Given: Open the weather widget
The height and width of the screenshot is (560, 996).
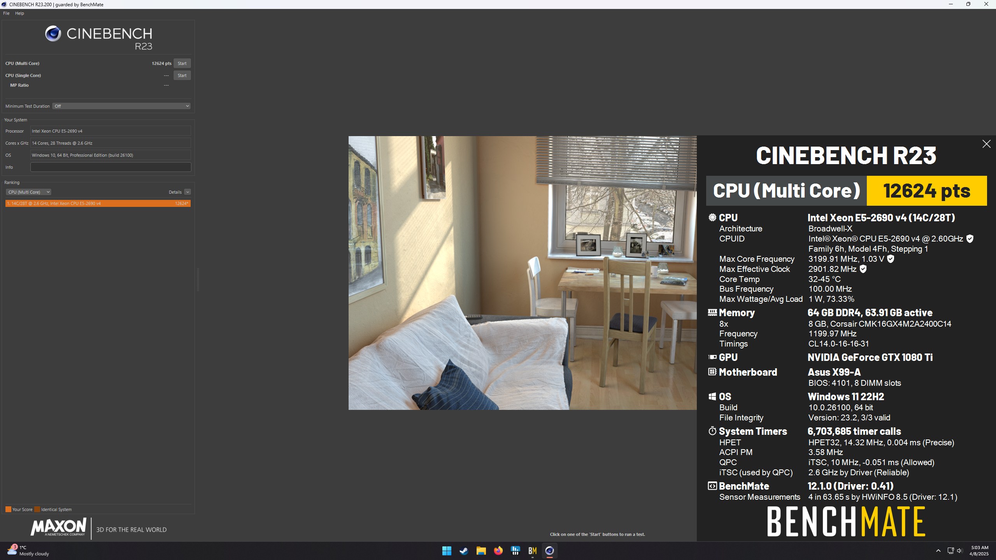Looking at the screenshot, I should [x=28, y=551].
